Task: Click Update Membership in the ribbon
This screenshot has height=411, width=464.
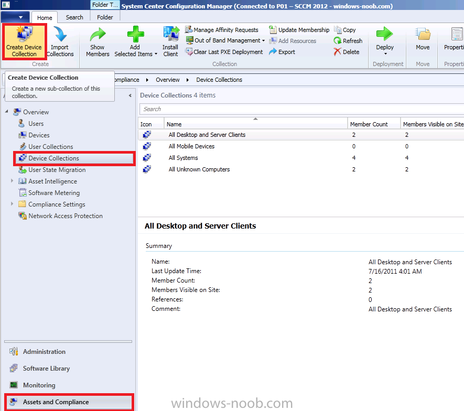Action: [x=299, y=30]
